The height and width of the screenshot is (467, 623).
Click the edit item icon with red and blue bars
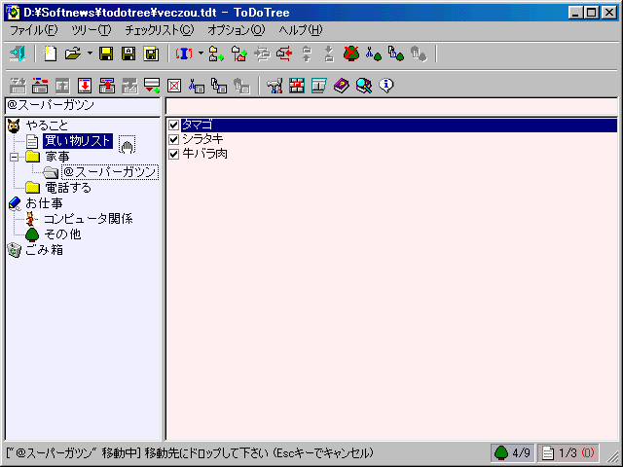pos(40,86)
